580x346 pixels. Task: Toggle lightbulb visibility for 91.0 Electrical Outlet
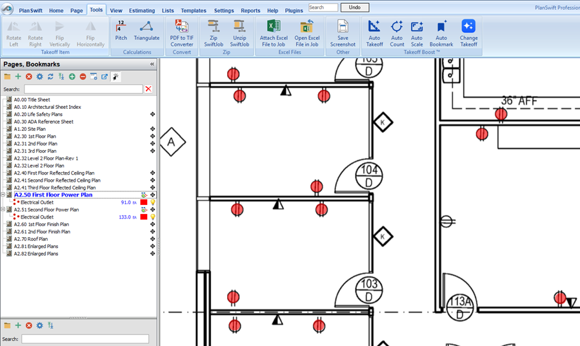[152, 202]
